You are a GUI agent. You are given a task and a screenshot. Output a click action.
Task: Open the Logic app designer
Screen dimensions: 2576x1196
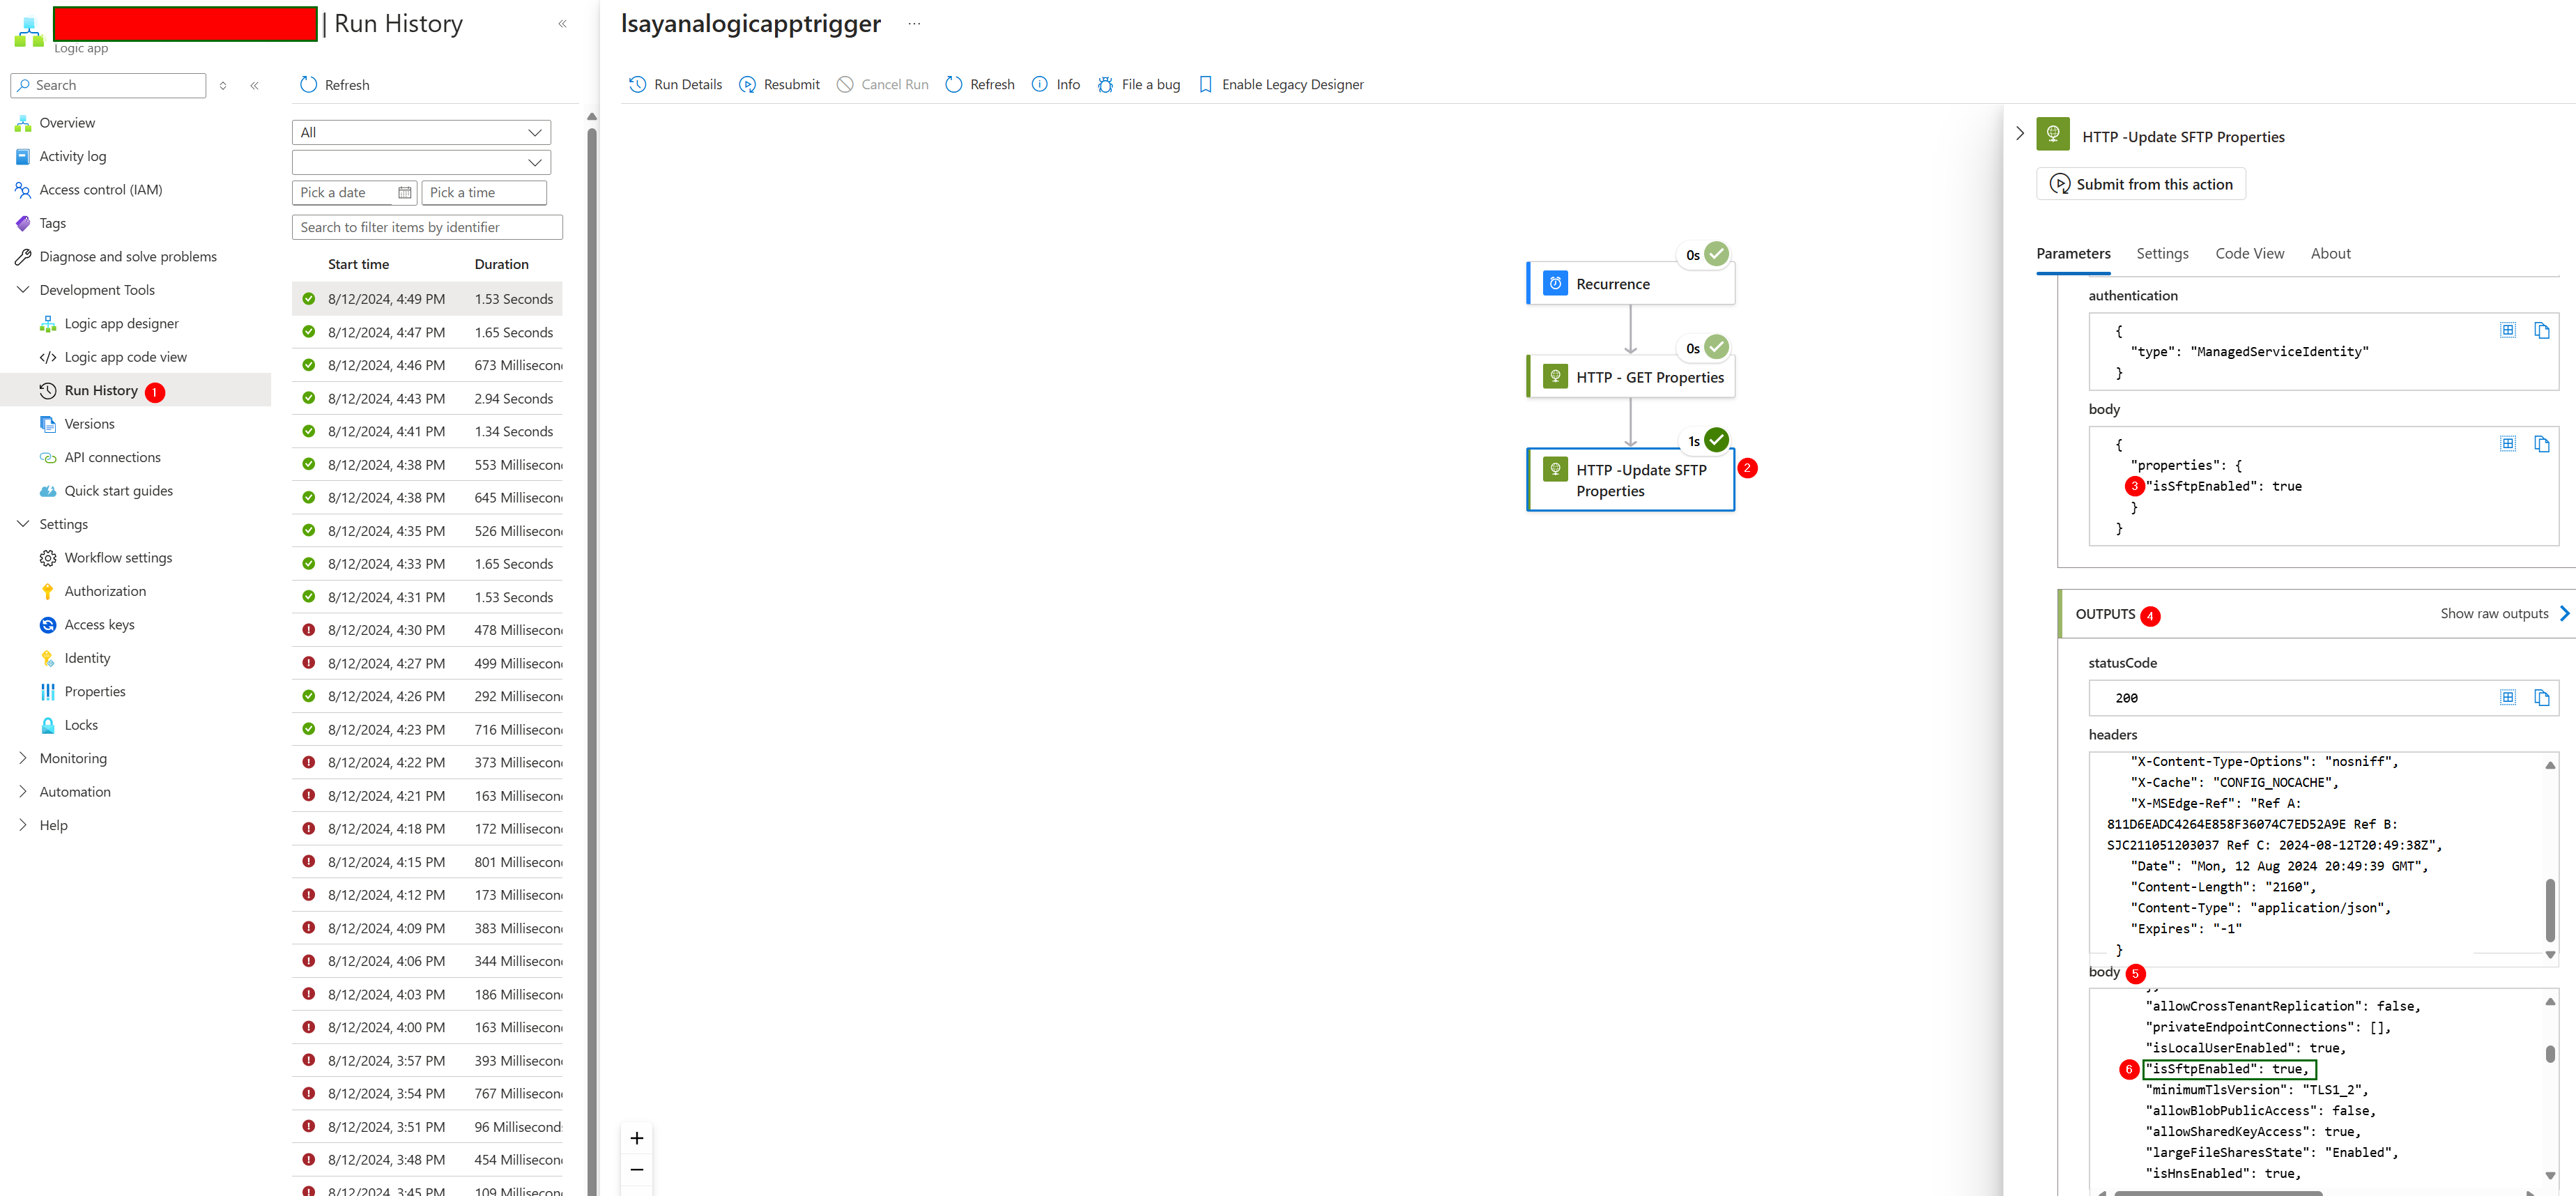click(122, 323)
